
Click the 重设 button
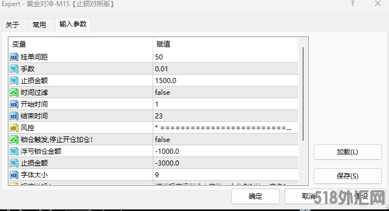[361, 196]
